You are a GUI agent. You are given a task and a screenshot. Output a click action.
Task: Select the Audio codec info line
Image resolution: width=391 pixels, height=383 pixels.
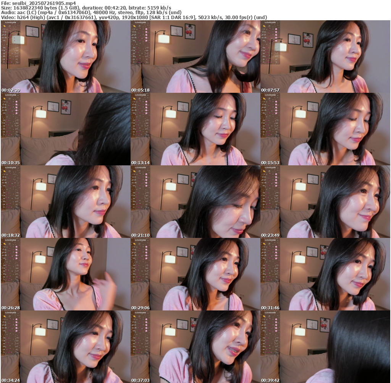tap(91, 12)
